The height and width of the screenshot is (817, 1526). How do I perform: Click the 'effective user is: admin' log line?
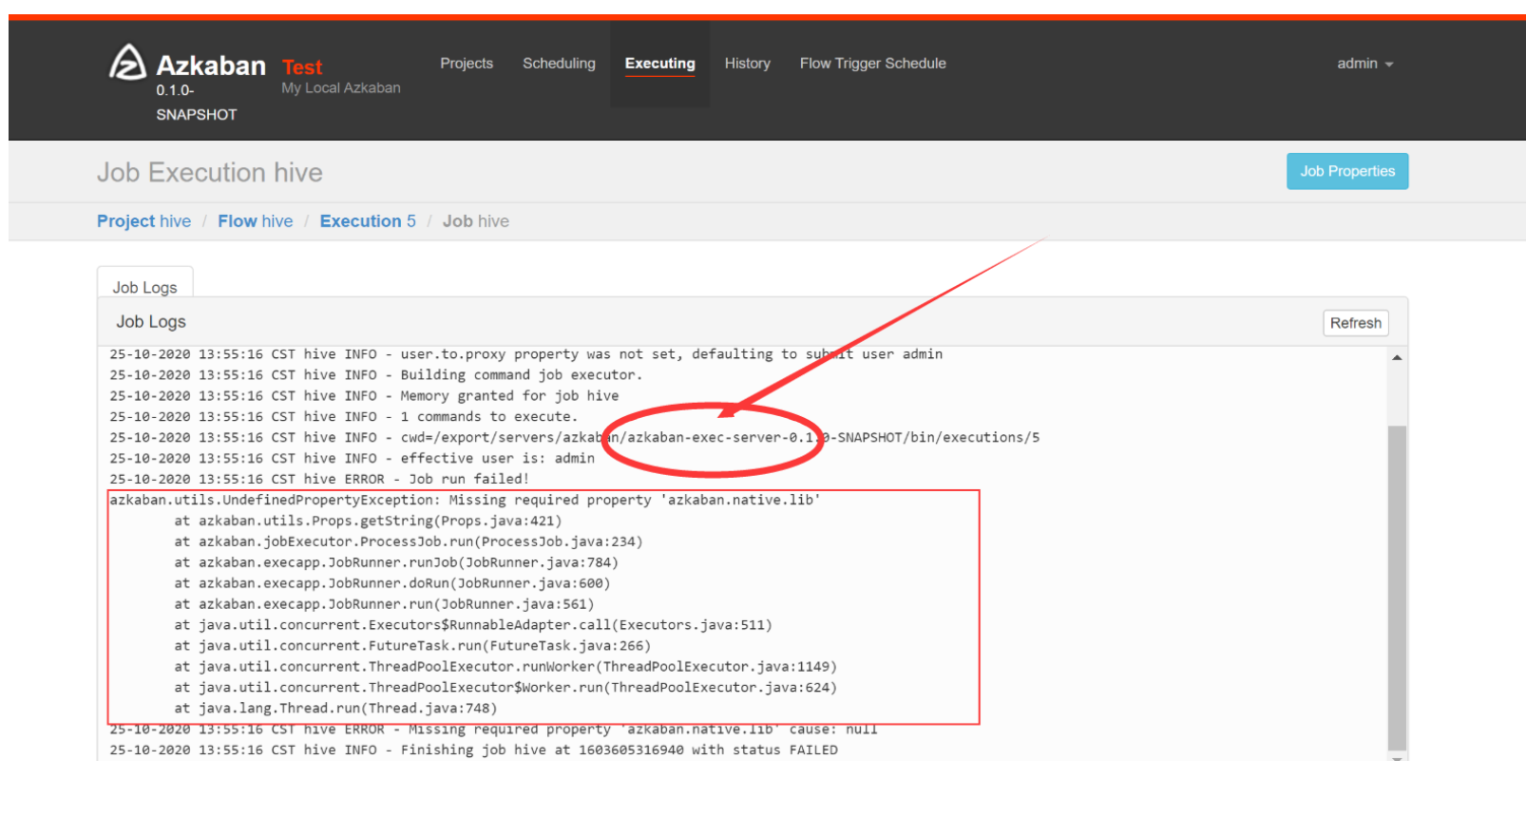pyautogui.click(x=352, y=458)
